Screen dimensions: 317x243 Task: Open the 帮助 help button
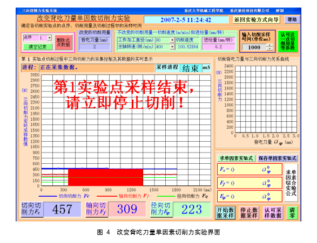coord(292,19)
